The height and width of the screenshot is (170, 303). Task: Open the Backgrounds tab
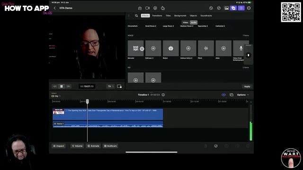coord(180,16)
